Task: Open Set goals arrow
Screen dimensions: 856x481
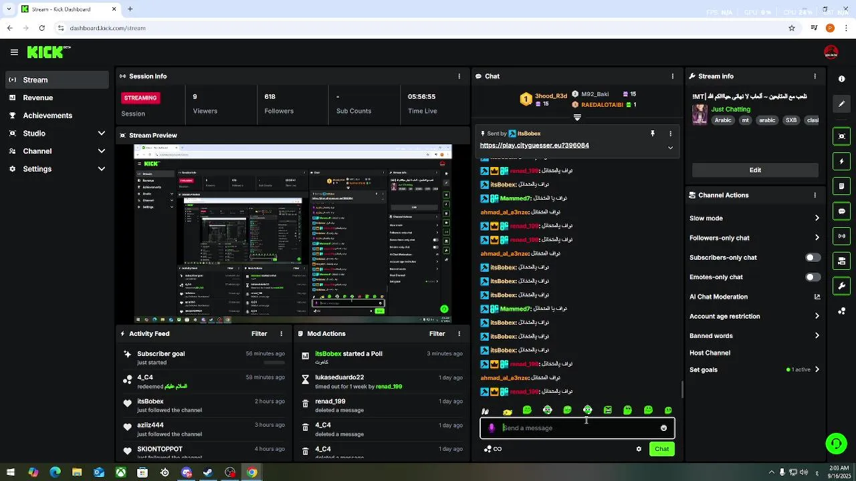Action: 817,369
